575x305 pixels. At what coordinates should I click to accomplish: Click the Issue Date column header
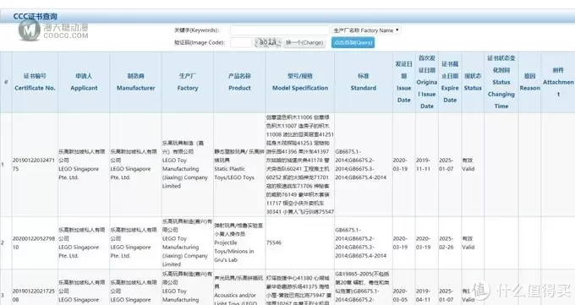[403, 82]
